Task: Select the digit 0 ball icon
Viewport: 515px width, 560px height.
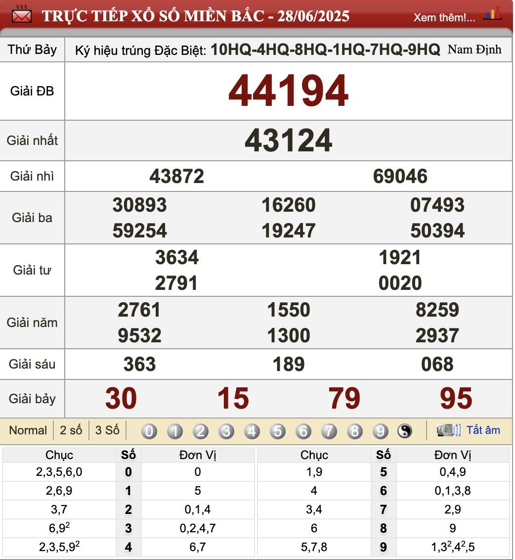Action: tap(149, 431)
